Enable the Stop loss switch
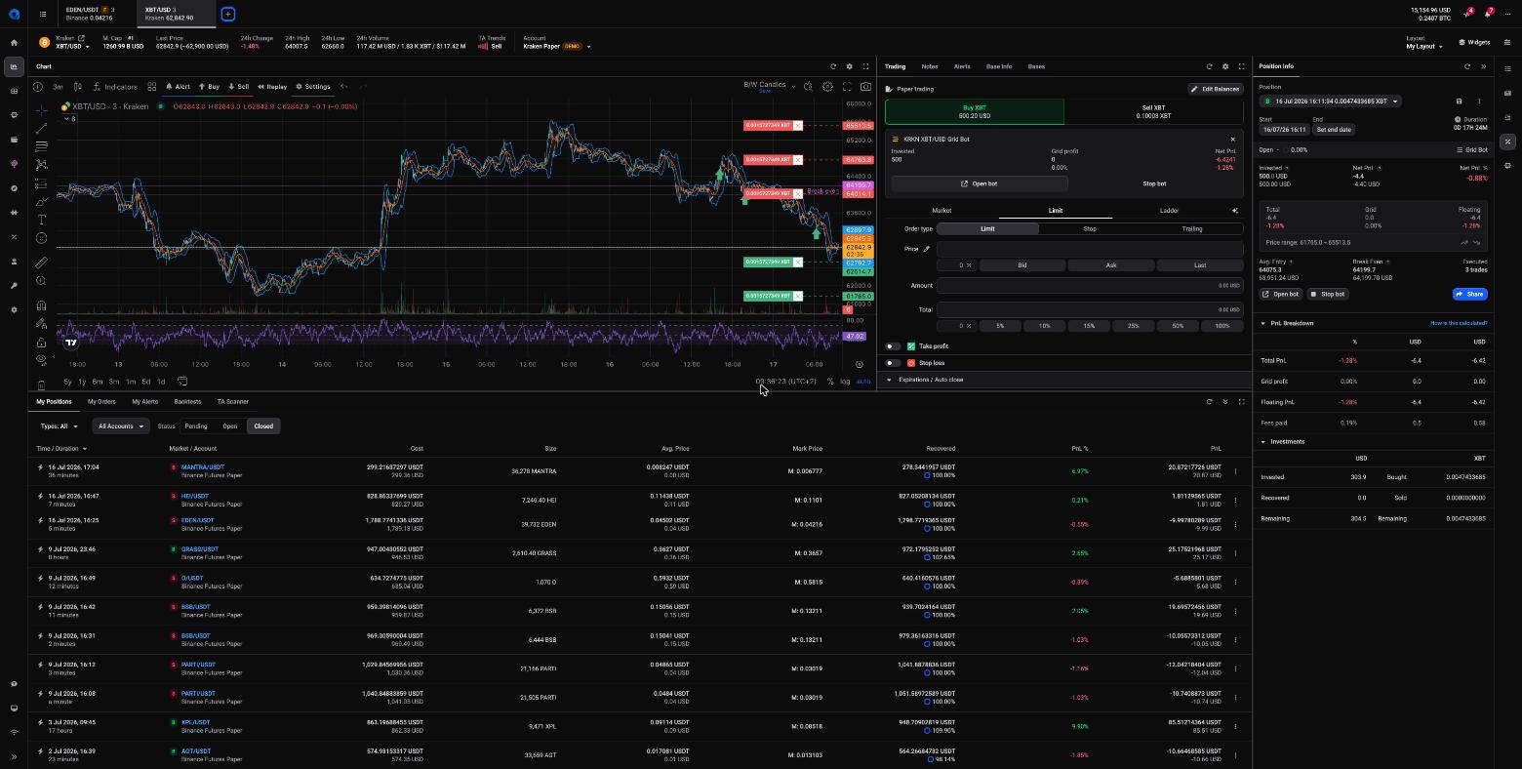 click(893, 363)
